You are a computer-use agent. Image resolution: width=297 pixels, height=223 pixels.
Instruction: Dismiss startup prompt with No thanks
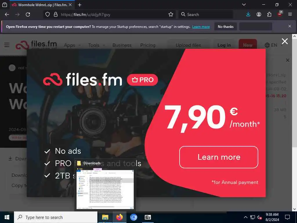[x=226, y=26]
